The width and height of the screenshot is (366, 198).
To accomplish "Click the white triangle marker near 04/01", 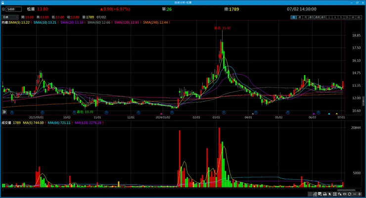I will pyautogui.click(x=253, y=114).
